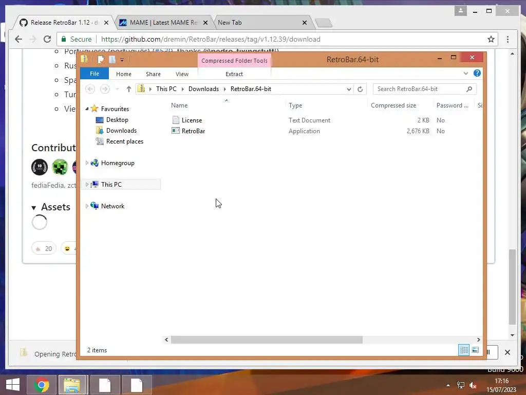Click Chrome back arrow button
The image size is (526, 395).
point(18,39)
